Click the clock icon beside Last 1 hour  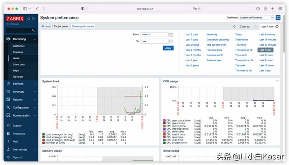click(x=277, y=27)
